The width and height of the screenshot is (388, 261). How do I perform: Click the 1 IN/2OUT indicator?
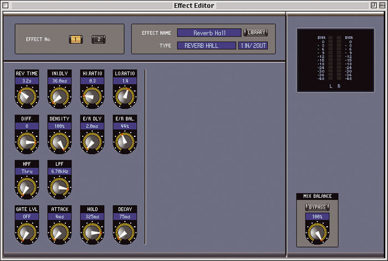pos(253,45)
